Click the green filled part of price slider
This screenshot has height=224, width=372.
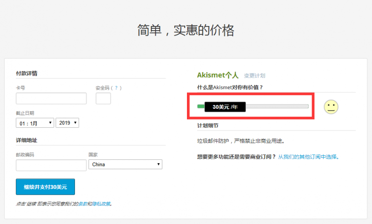point(201,107)
